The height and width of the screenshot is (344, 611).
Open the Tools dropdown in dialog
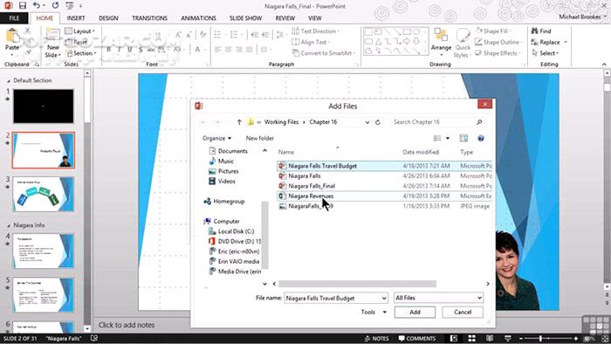pyautogui.click(x=374, y=312)
